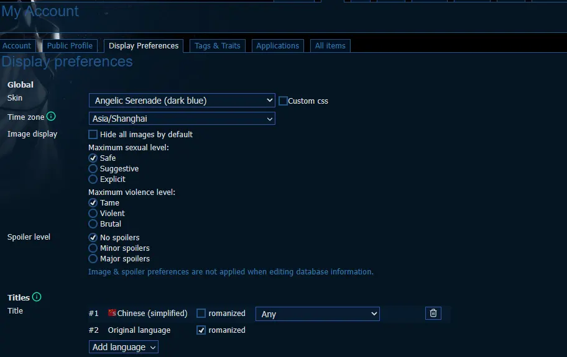Viewport: 567px width, 357px height.
Task: Open the Asia/Shanghai time zone dropdown
Action: coord(182,119)
